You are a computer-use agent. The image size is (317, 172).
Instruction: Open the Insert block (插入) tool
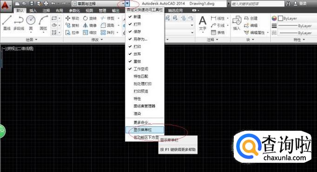click(237, 23)
